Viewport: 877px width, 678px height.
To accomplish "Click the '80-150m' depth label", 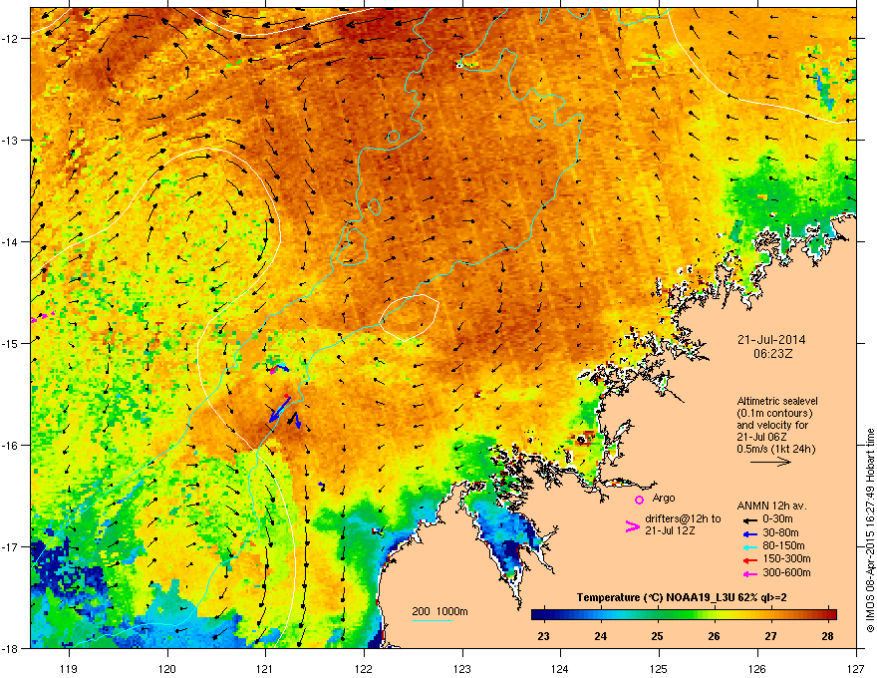I will (x=783, y=545).
